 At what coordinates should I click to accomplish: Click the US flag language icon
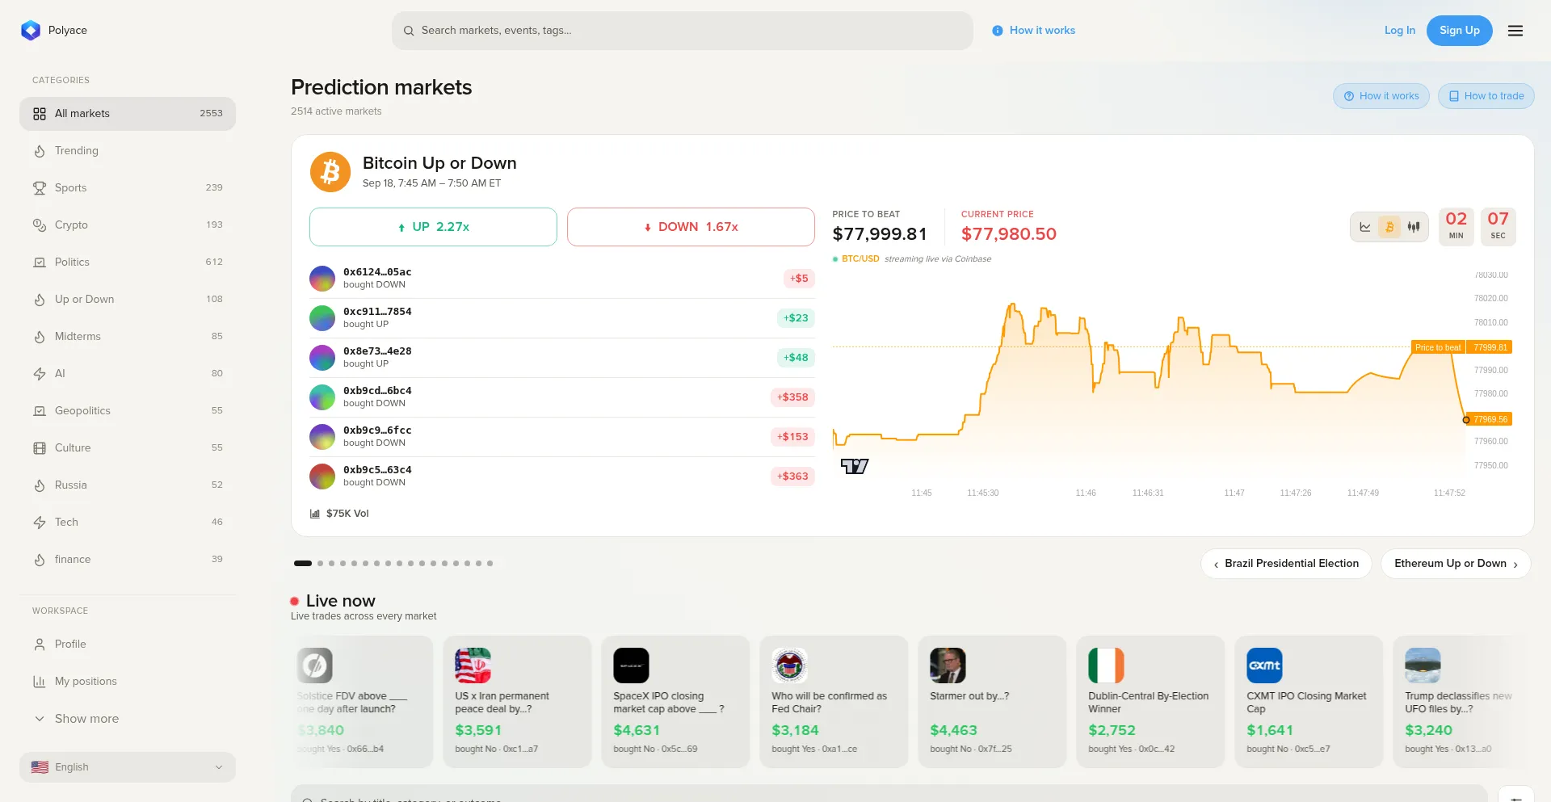pyautogui.click(x=40, y=767)
